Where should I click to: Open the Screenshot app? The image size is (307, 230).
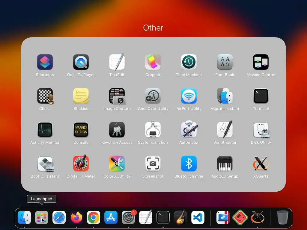(153, 164)
